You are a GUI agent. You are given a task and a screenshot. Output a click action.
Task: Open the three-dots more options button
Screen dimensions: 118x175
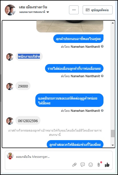click(x=74, y=10)
